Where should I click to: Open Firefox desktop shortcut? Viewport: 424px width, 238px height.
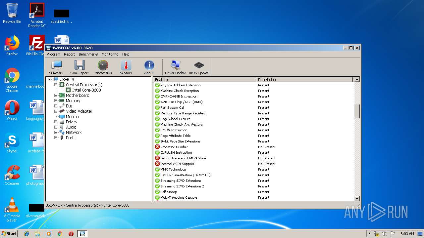(12, 46)
